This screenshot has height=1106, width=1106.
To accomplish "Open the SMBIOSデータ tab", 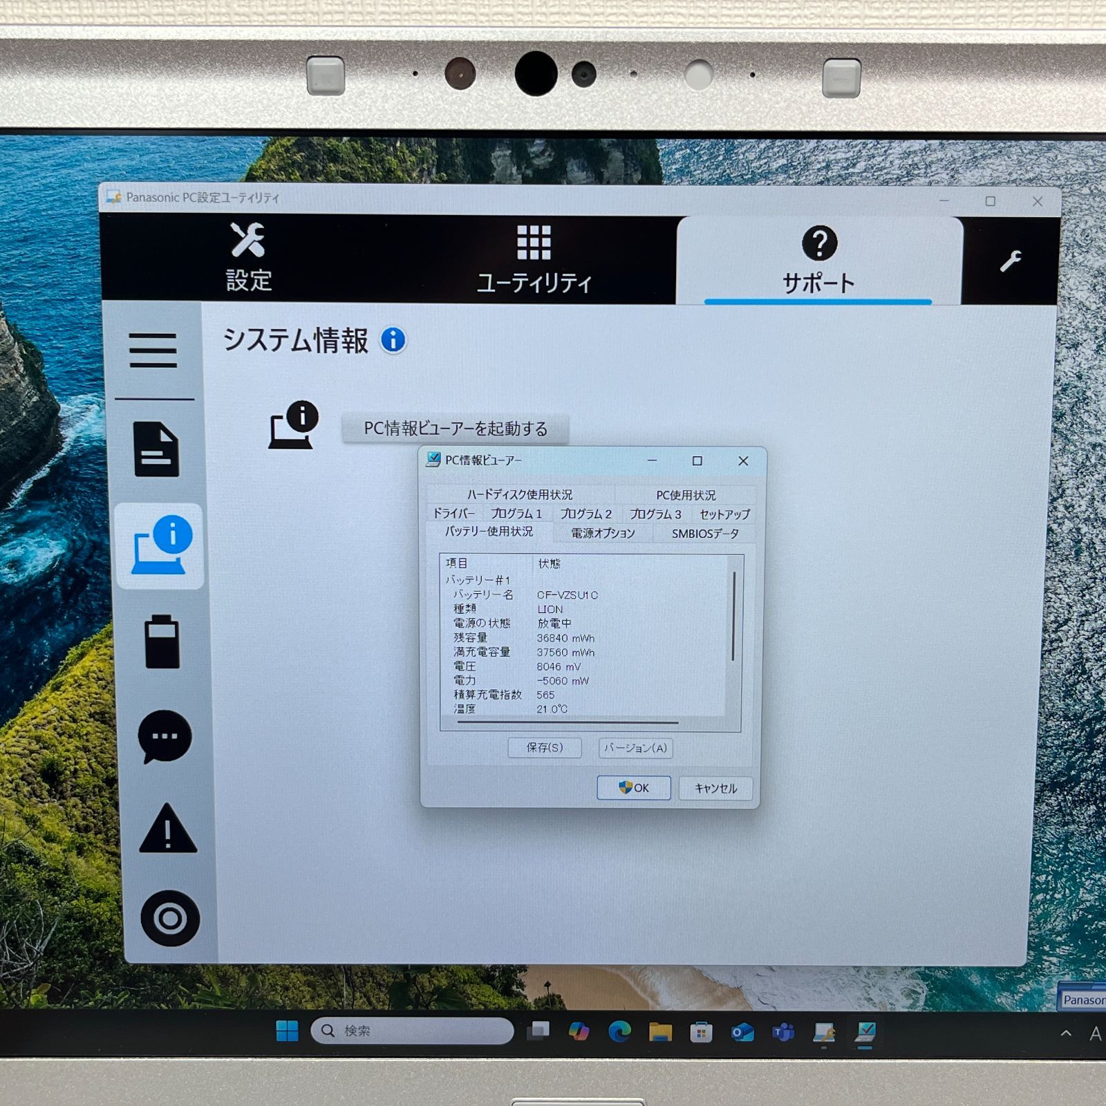I will click(x=705, y=534).
